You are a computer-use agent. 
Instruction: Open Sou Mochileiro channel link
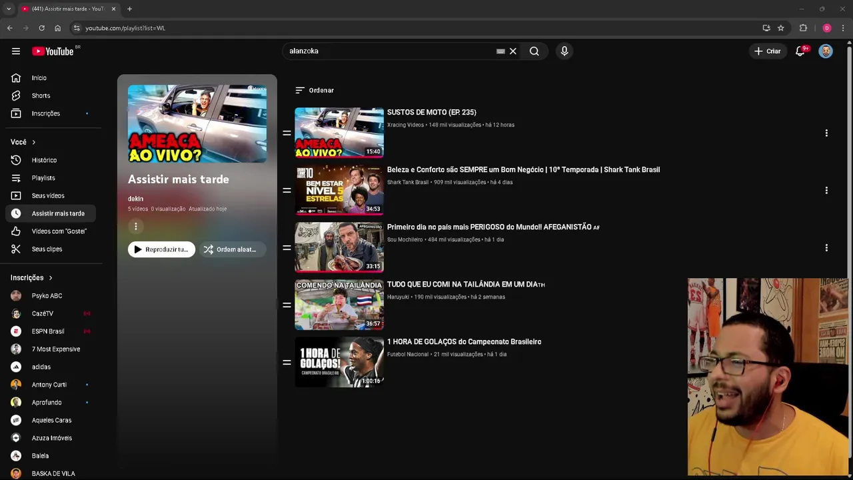click(x=405, y=239)
